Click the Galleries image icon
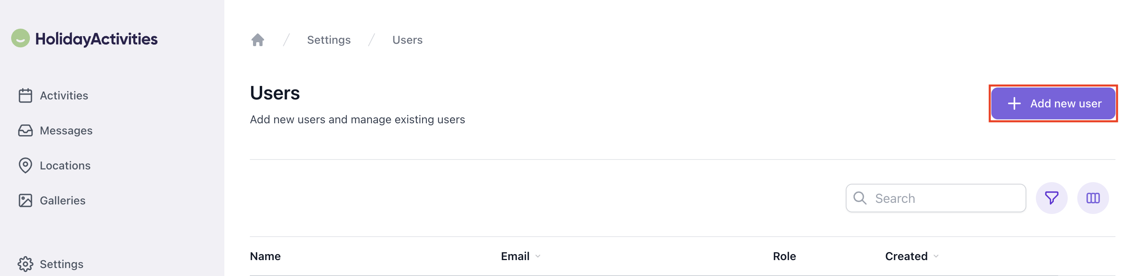This screenshot has width=1125, height=276. (25, 200)
